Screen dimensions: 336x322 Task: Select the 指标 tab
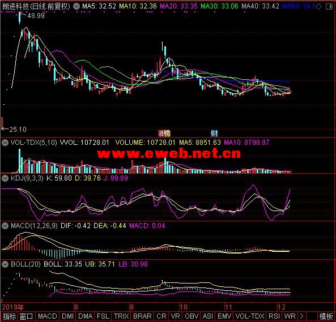coord(10,316)
